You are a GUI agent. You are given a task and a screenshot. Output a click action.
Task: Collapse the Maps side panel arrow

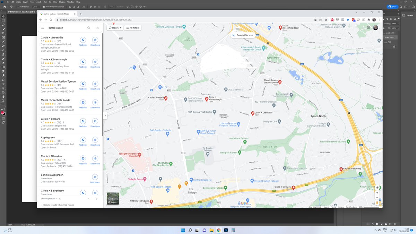[x=105, y=116]
